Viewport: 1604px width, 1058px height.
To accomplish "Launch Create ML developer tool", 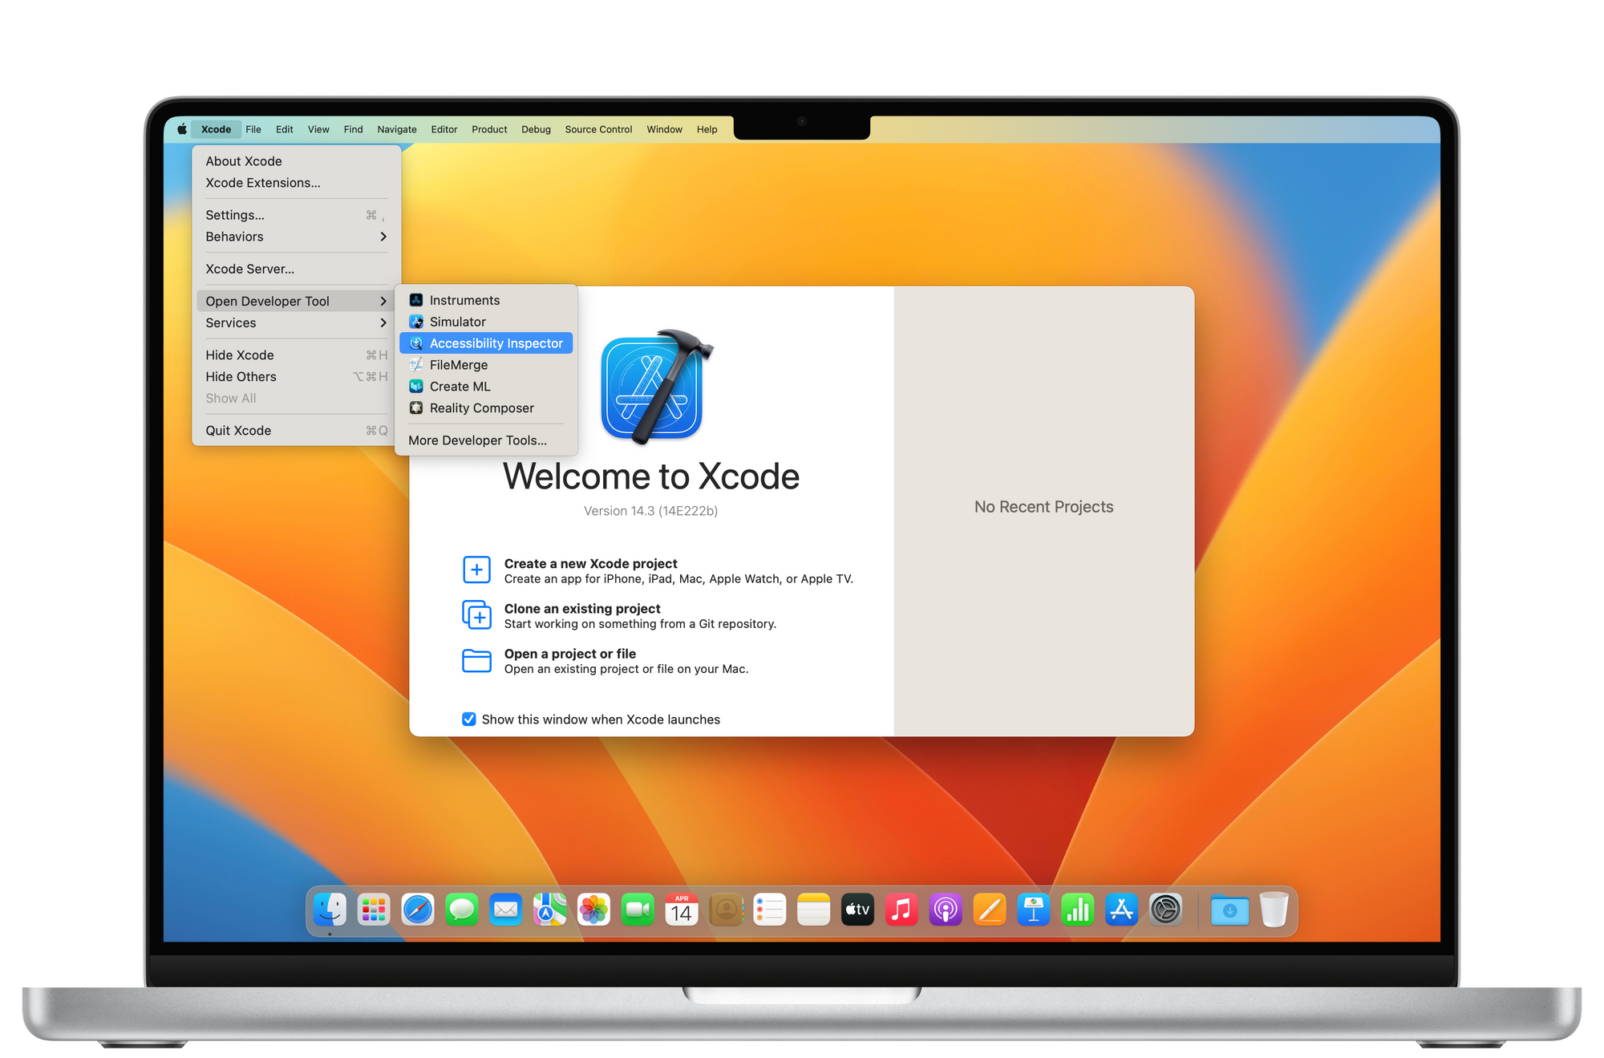I will point(460,387).
